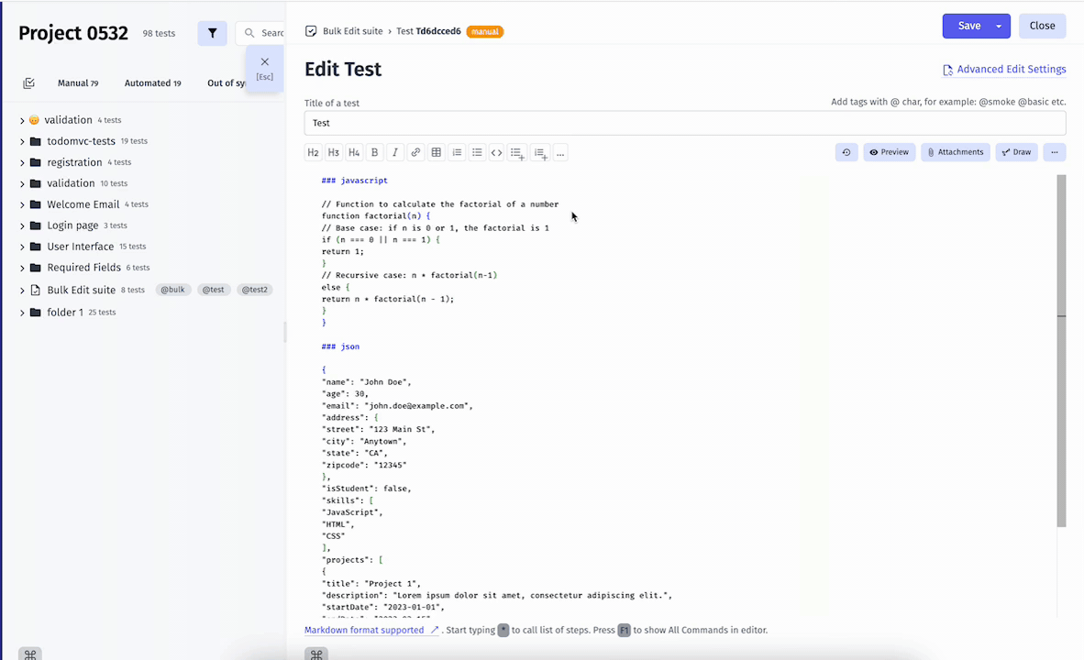Click the bulleted list with plus icon
The height and width of the screenshot is (660, 1084).
pyautogui.click(x=517, y=153)
